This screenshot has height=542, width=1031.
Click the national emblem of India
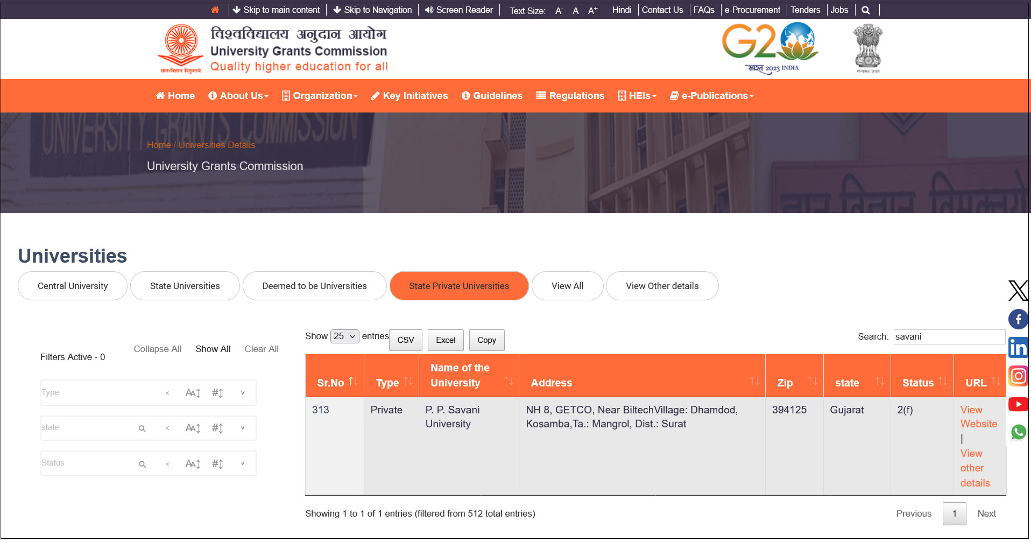(868, 48)
